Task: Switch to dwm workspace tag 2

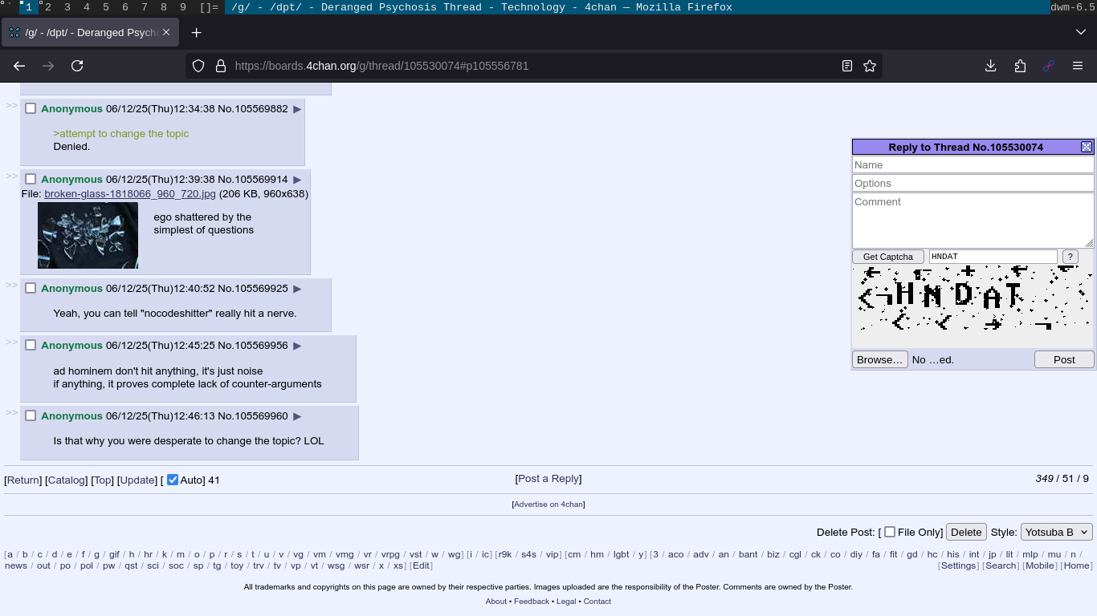Action: (48, 7)
